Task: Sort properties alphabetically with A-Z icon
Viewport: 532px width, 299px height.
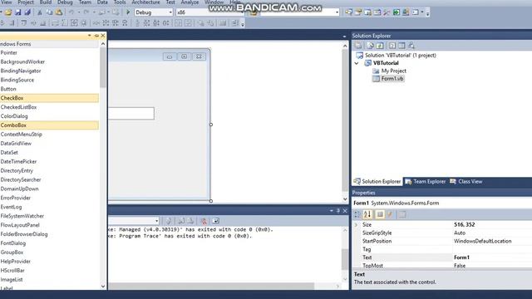Action: [x=367, y=214]
